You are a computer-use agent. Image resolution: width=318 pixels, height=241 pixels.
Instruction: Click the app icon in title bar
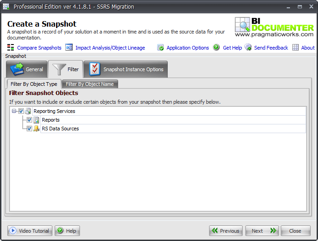tap(6, 7)
